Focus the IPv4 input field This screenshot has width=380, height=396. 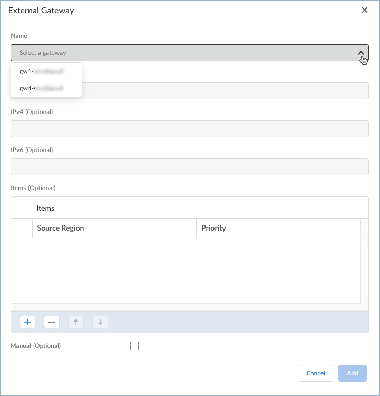point(190,129)
